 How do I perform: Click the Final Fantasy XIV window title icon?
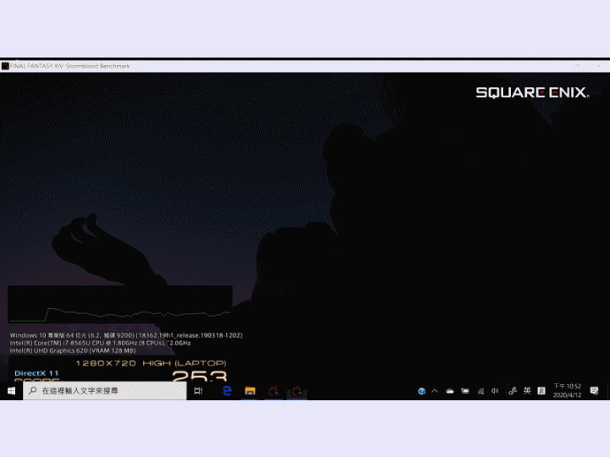click(x=5, y=66)
